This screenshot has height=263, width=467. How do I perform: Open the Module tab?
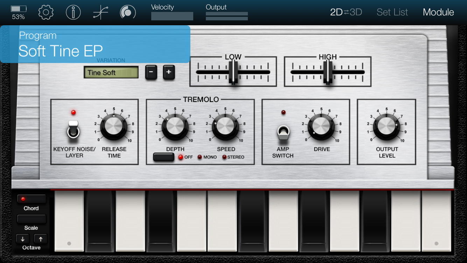click(x=438, y=12)
